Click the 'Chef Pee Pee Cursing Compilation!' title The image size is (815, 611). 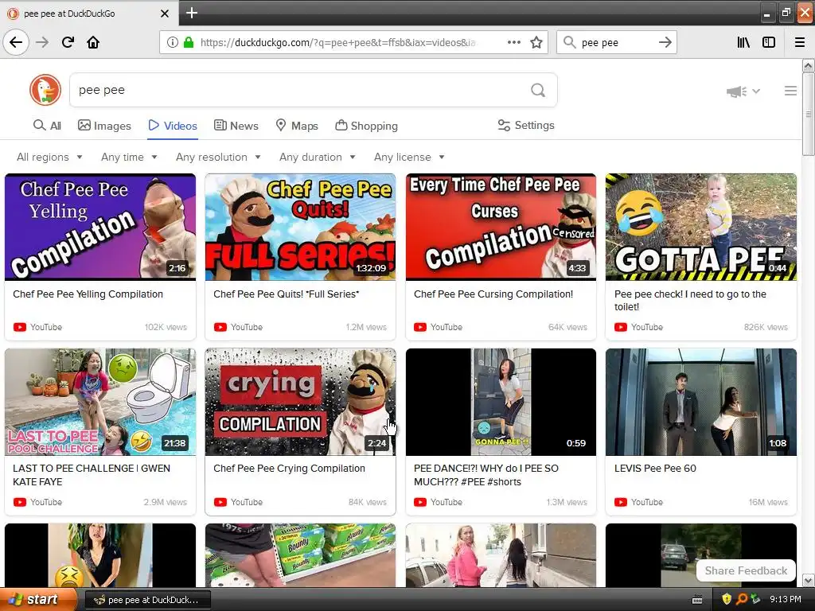pos(493,294)
